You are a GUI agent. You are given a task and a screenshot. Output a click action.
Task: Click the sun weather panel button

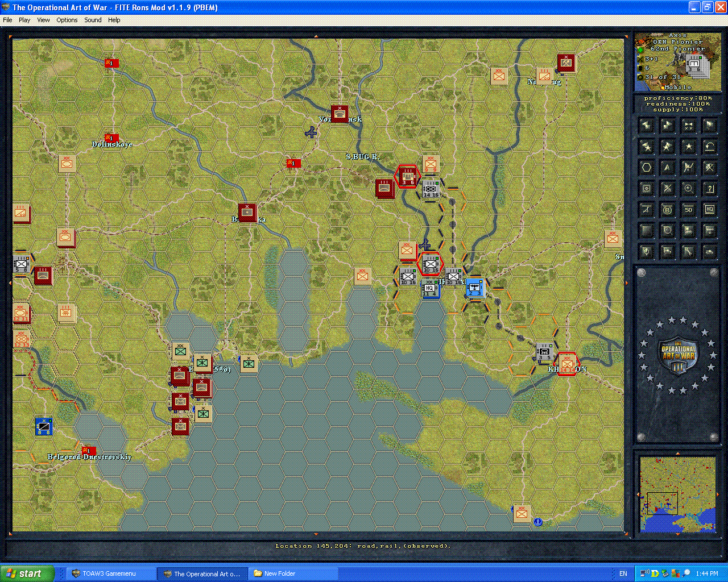click(688, 231)
